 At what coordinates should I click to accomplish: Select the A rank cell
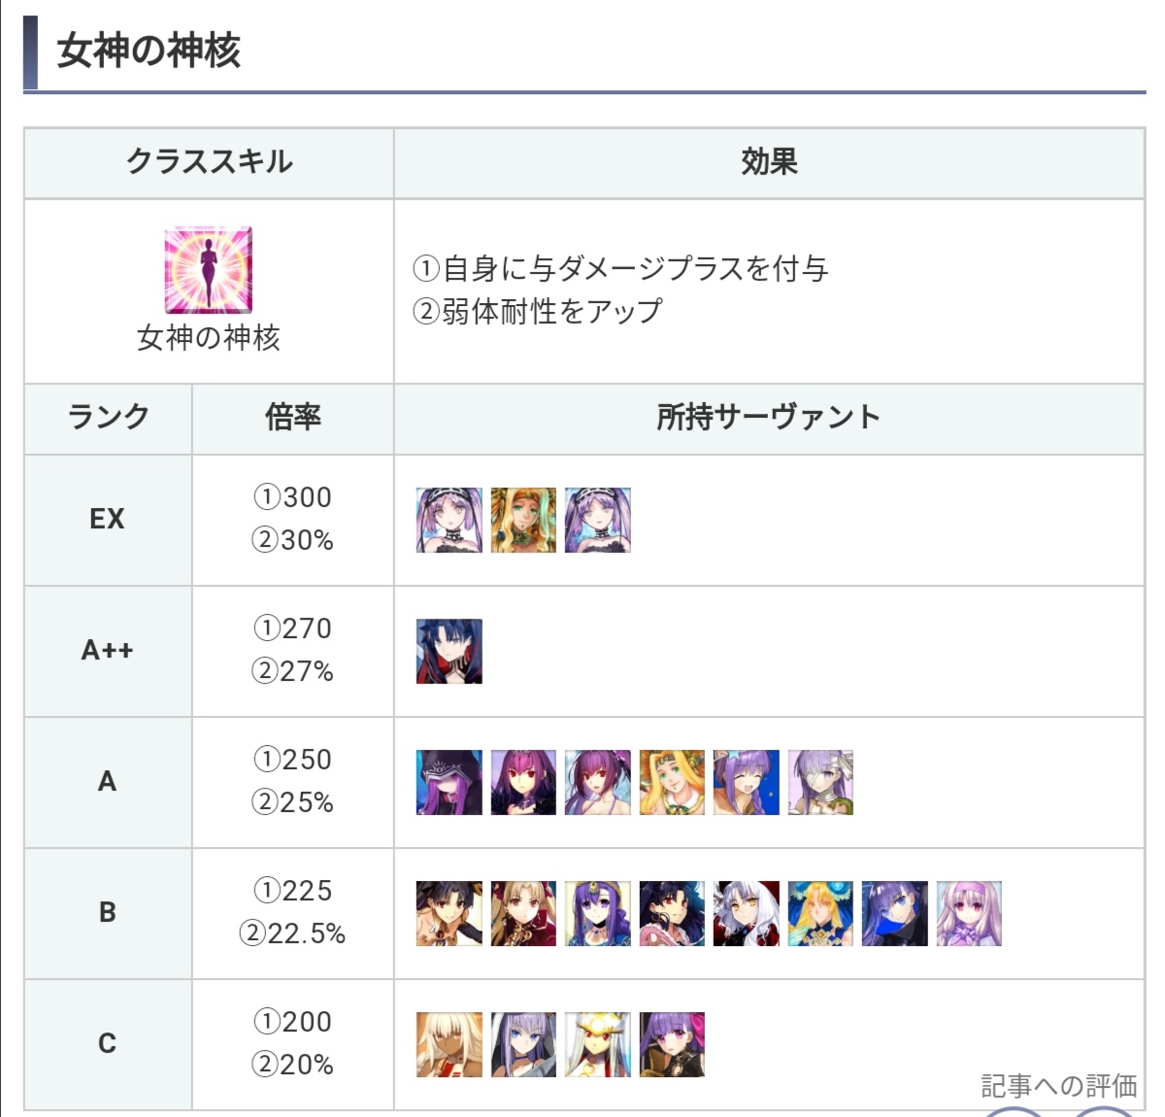click(x=108, y=782)
